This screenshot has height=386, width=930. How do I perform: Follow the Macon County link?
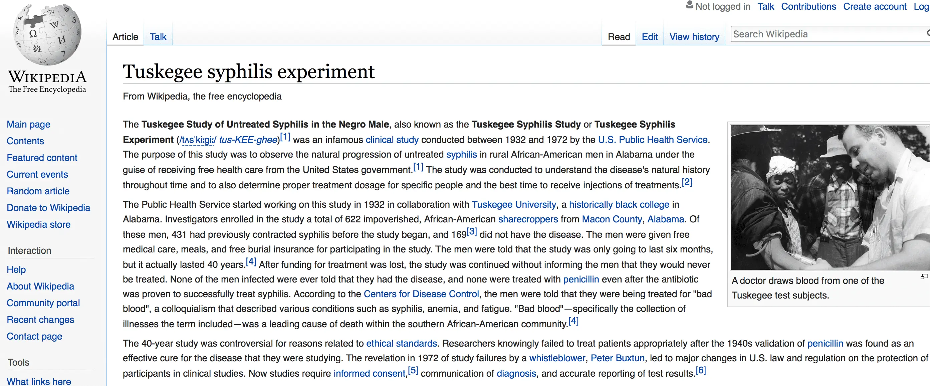click(x=612, y=219)
